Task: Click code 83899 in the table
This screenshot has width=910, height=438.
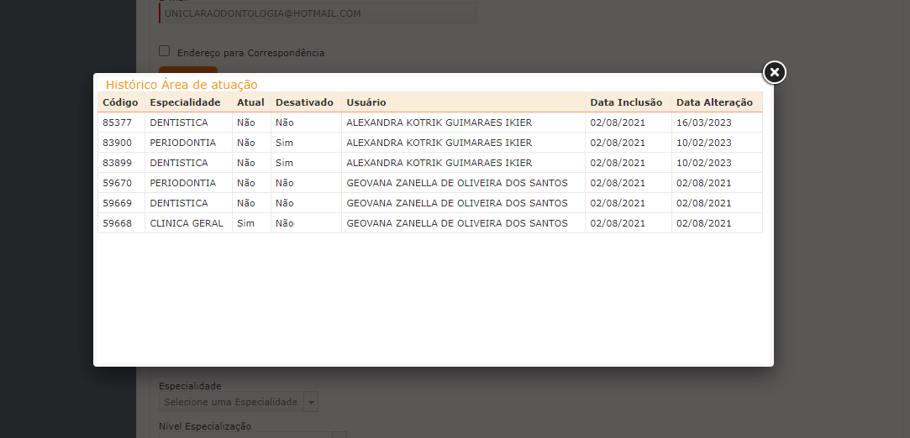Action: coord(118,163)
